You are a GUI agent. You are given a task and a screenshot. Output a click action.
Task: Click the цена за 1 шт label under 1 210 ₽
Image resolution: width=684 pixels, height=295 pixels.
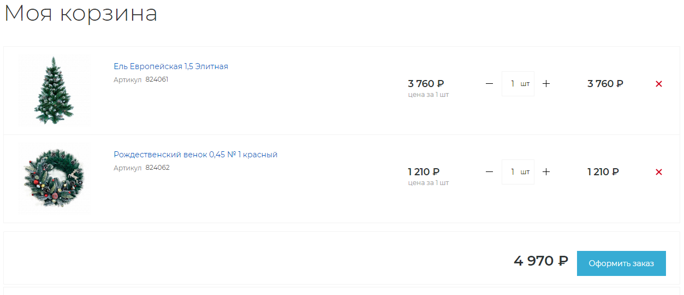[x=429, y=183]
